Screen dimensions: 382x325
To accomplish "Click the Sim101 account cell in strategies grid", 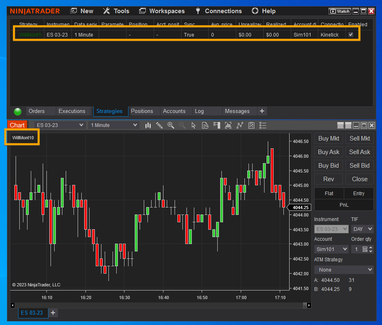I will [303, 35].
